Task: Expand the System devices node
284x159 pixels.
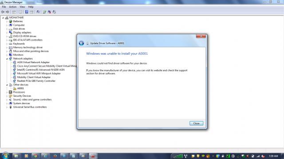Action: (7, 103)
